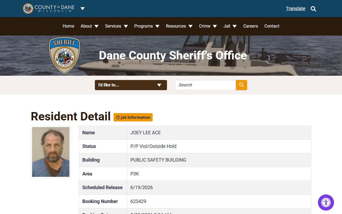Select the status P/P Viol/Outside Hold
Screen dimensions: 342x214
pos(153,146)
